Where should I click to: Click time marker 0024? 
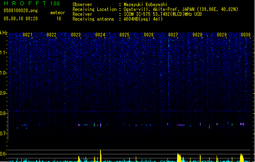pyautogui.click(x=100, y=35)
